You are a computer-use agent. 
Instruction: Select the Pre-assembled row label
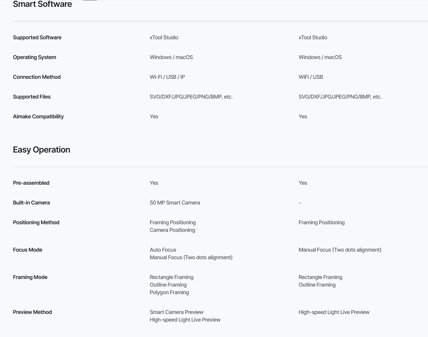31,183
